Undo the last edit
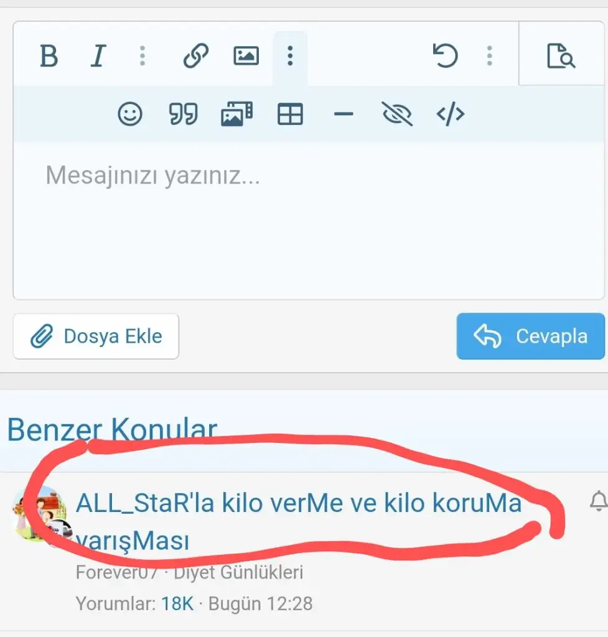 pos(445,55)
